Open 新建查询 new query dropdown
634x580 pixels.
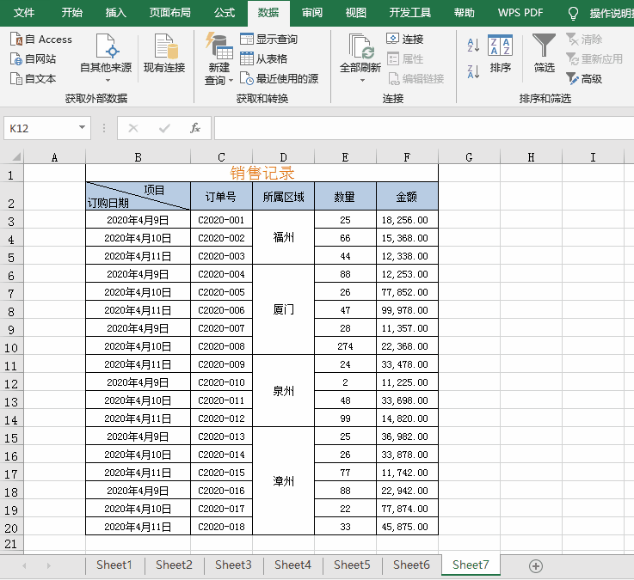pos(219,59)
